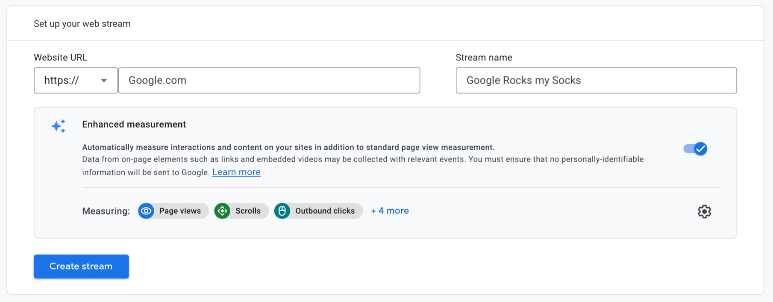Disable the Enhanced measurement toggle
Image resolution: width=773 pixels, height=302 pixels.
(695, 148)
